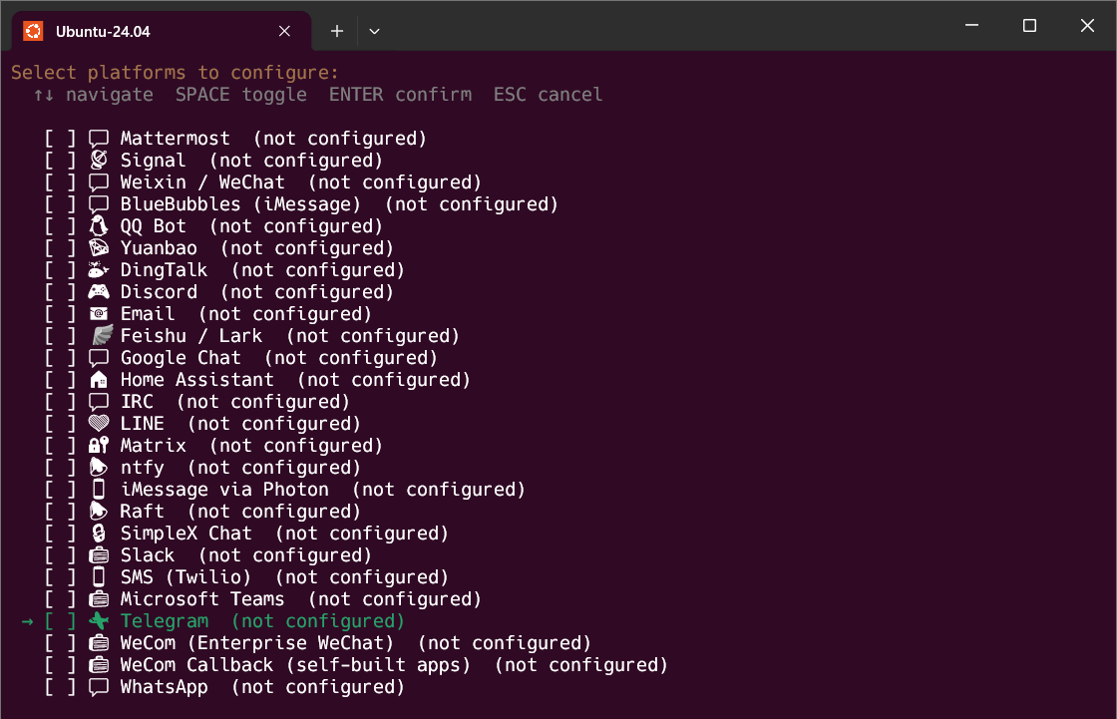Image resolution: width=1117 pixels, height=719 pixels.
Task: Click the penguin icon next to QQ Bot
Action: (x=99, y=226)
